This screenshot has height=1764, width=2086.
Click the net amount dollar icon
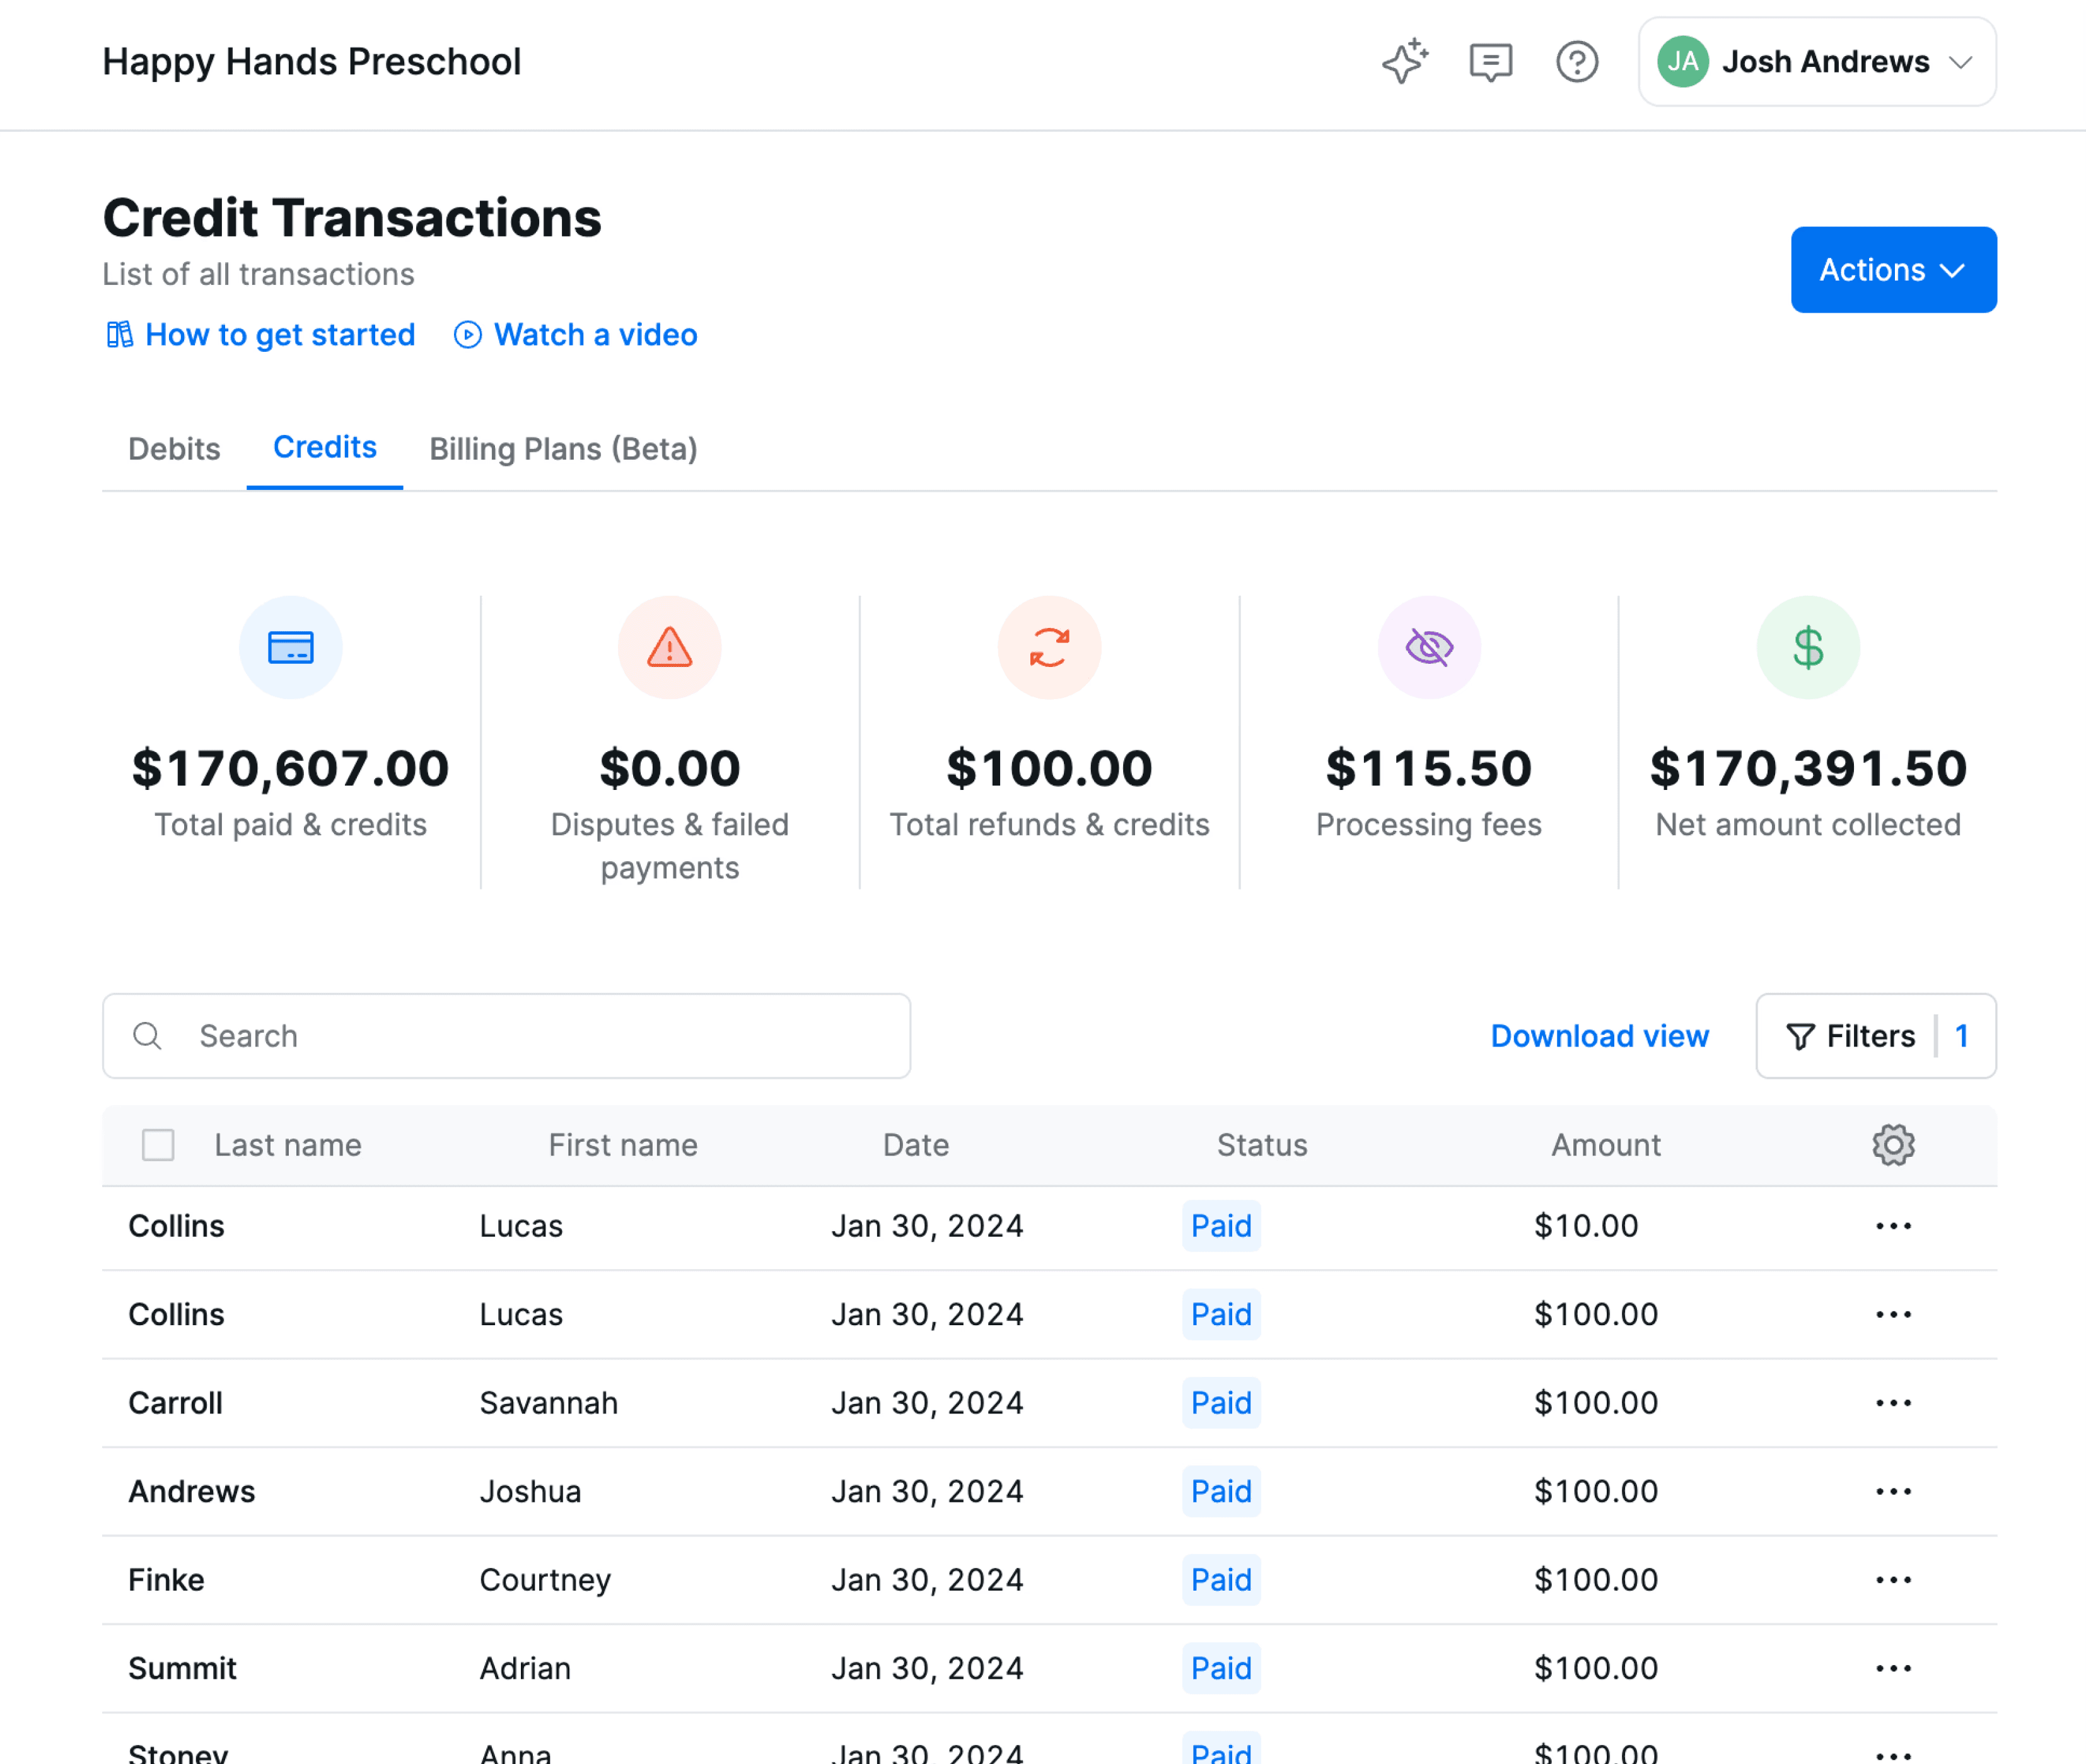(x=1807, y=648)
